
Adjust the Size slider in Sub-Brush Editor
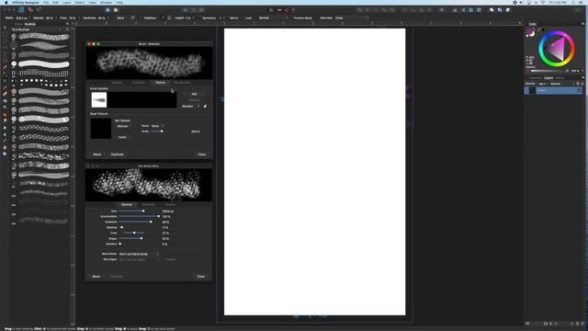point(139,211)
